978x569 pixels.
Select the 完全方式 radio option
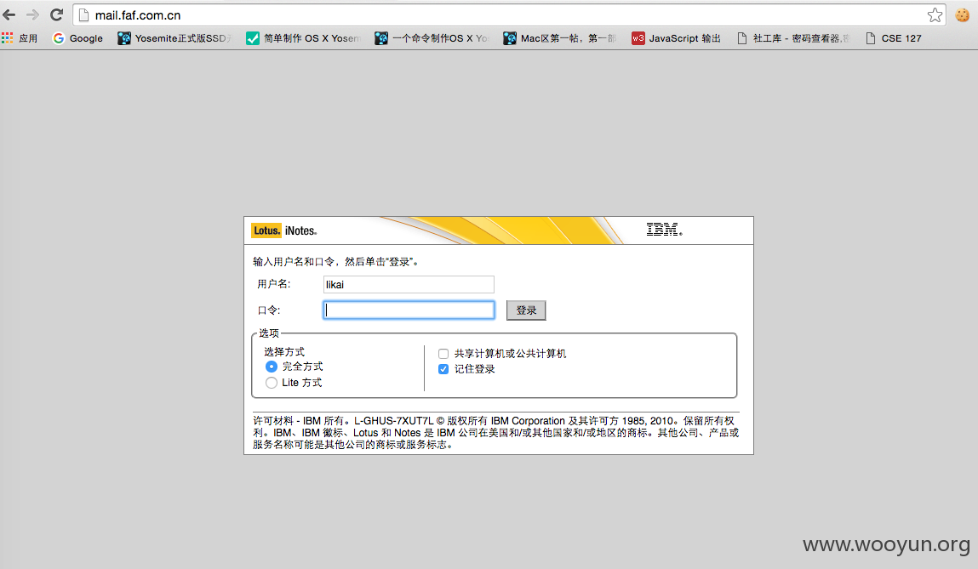tap(272, 367)
